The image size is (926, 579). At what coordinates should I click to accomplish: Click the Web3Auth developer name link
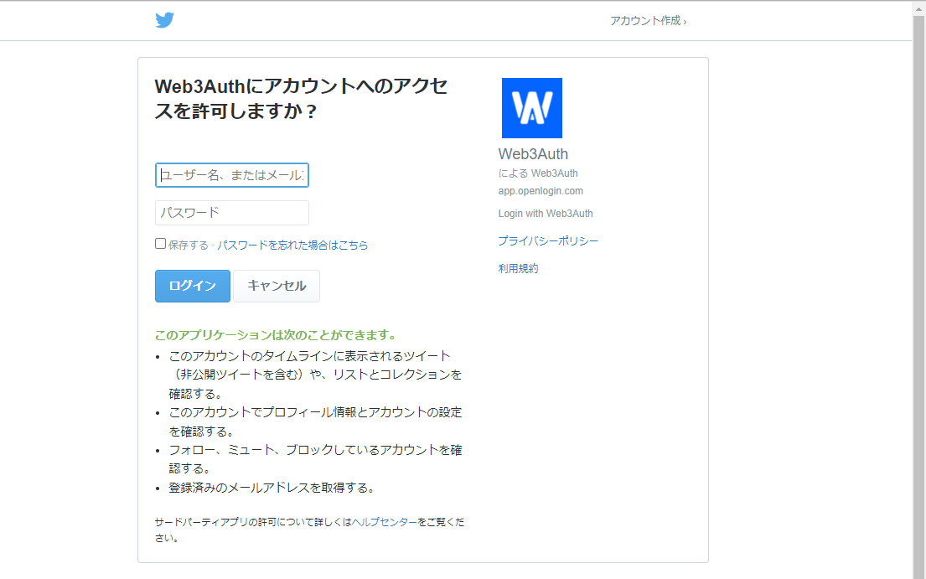pos(554,173)
